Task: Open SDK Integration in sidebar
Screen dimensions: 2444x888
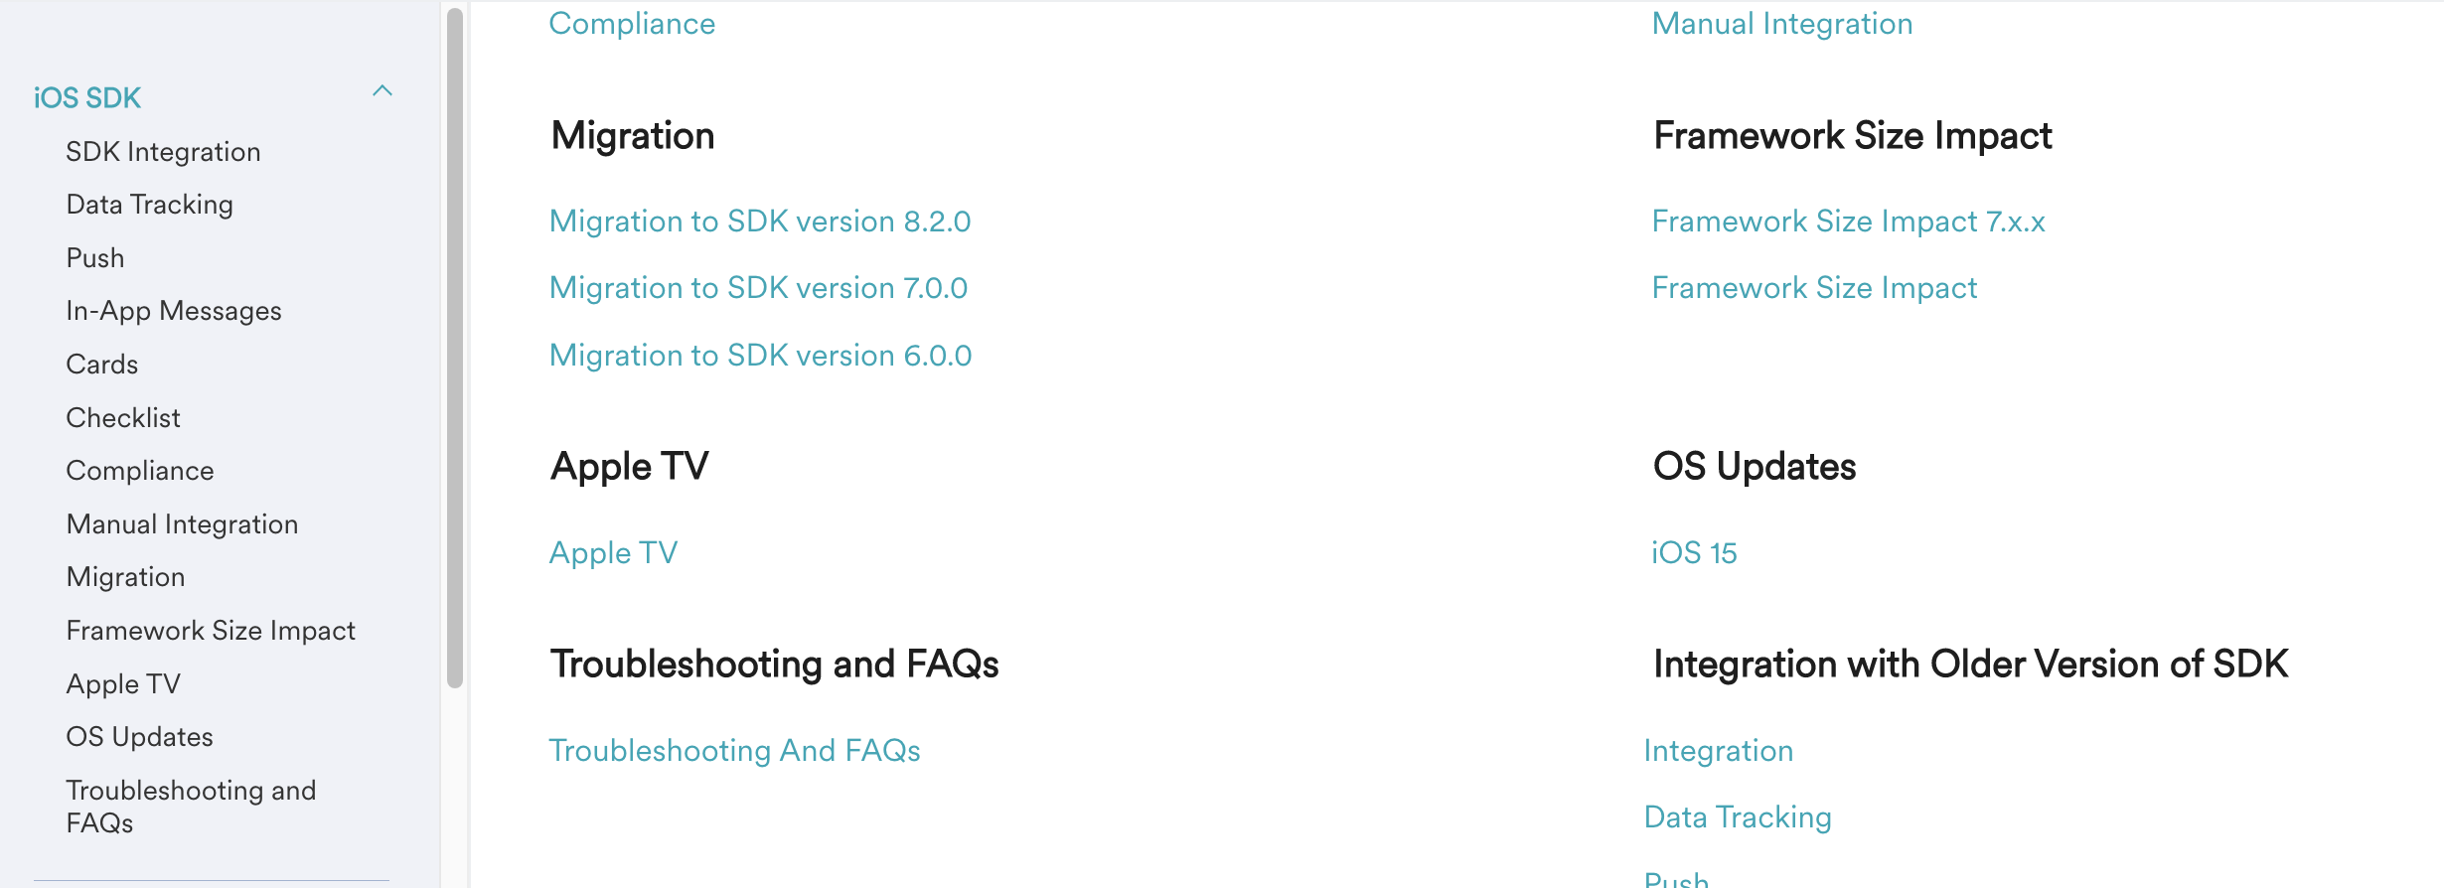Action: click(163, 152)
